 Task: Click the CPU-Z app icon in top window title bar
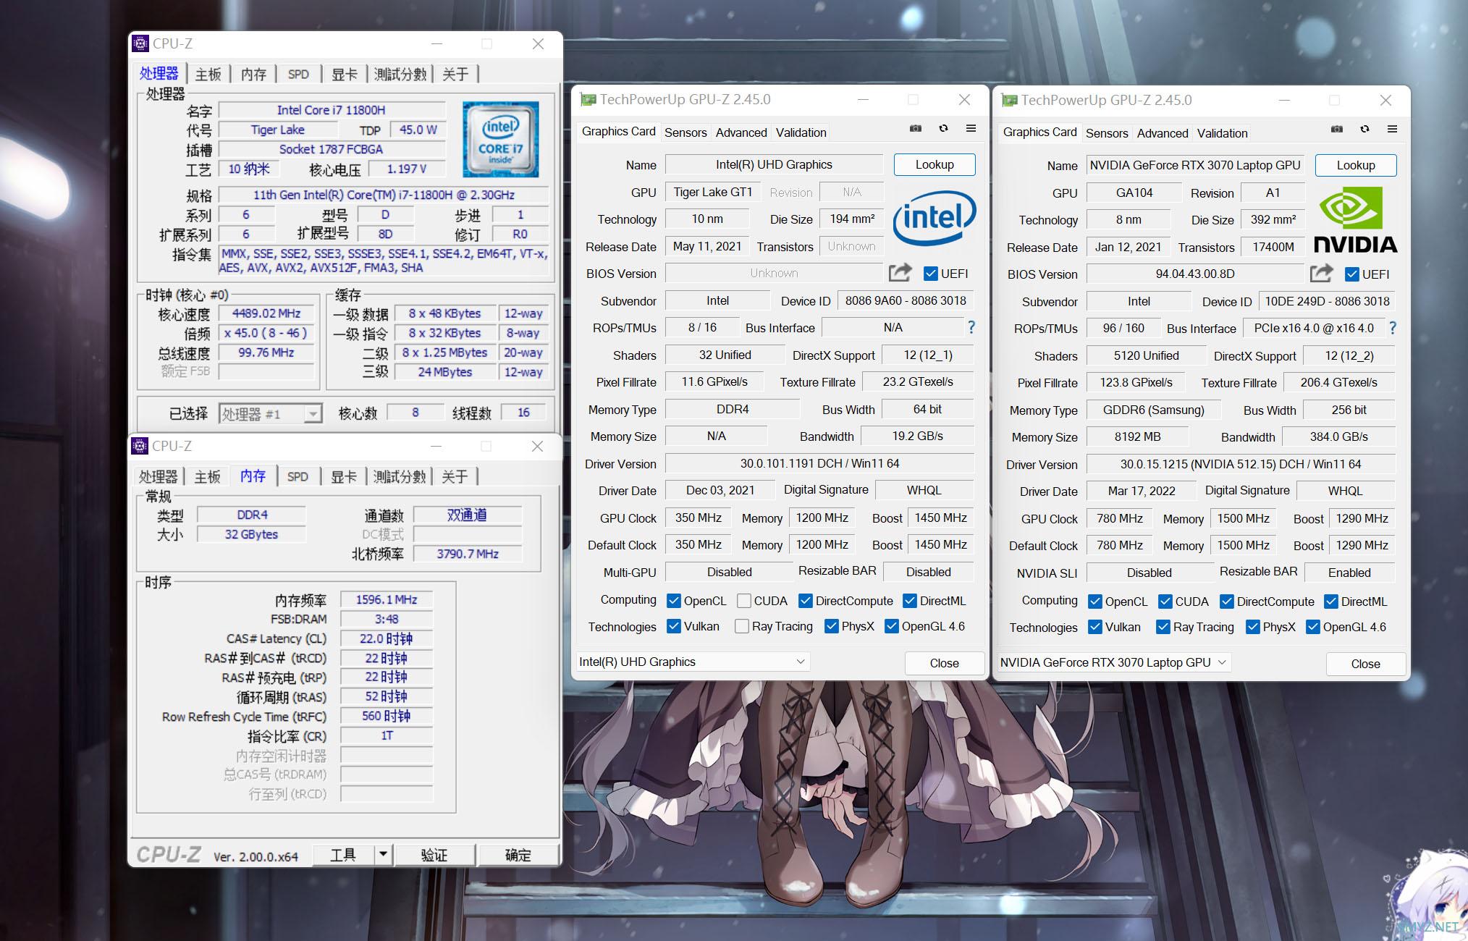(x=140, y=43)
